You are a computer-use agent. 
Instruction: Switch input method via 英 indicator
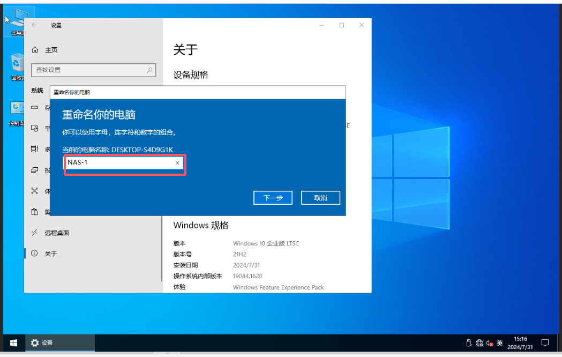point(500,343)
